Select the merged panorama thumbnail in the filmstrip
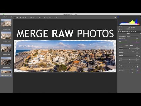 pyautogui.click(x=6, y=71)
